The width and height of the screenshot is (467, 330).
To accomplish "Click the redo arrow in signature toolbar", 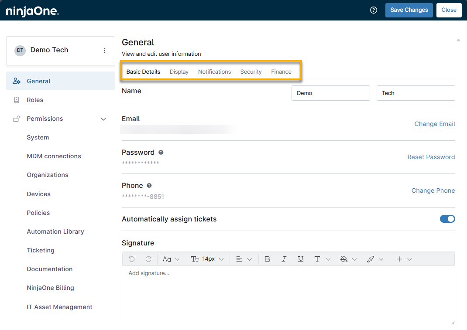I will pyautogui.click(x=148, y=259).
